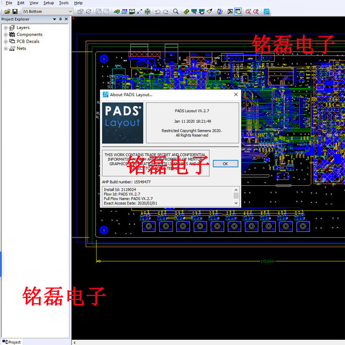Select the Zoom magnifier tool
This screenshot has height=345, width=345.
click(x=176, y=12)
